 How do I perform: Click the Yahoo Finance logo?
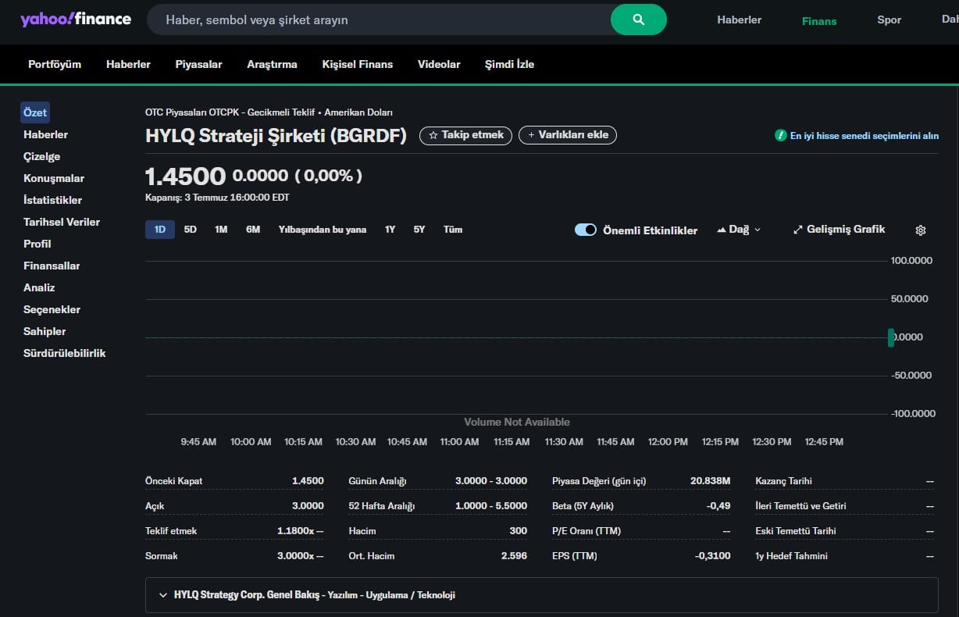pyautogui.click(x=76, y=20)
